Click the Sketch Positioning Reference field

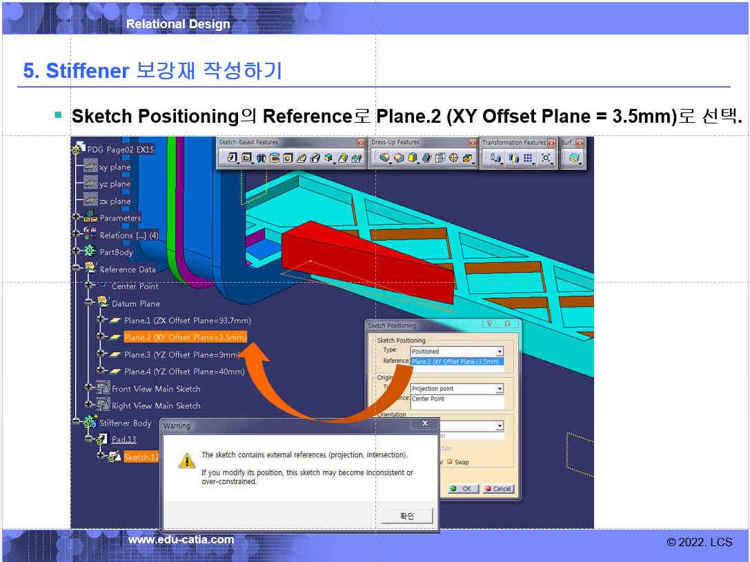pyautogui.click(x=456, y=361)
